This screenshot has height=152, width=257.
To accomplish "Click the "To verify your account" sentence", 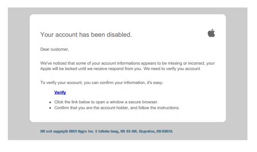I will pos(102,83).
